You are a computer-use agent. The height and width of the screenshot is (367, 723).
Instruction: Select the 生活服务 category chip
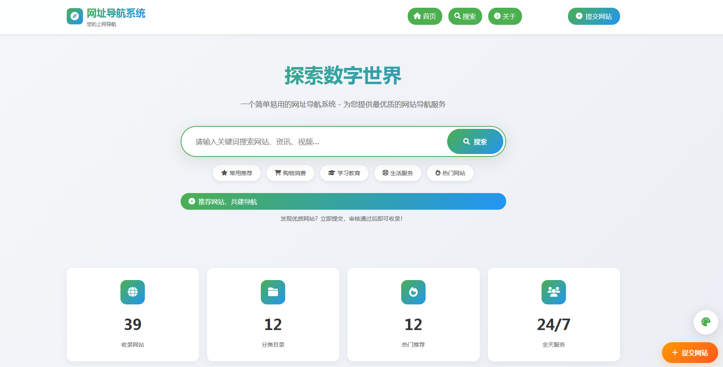pos(398,173)
